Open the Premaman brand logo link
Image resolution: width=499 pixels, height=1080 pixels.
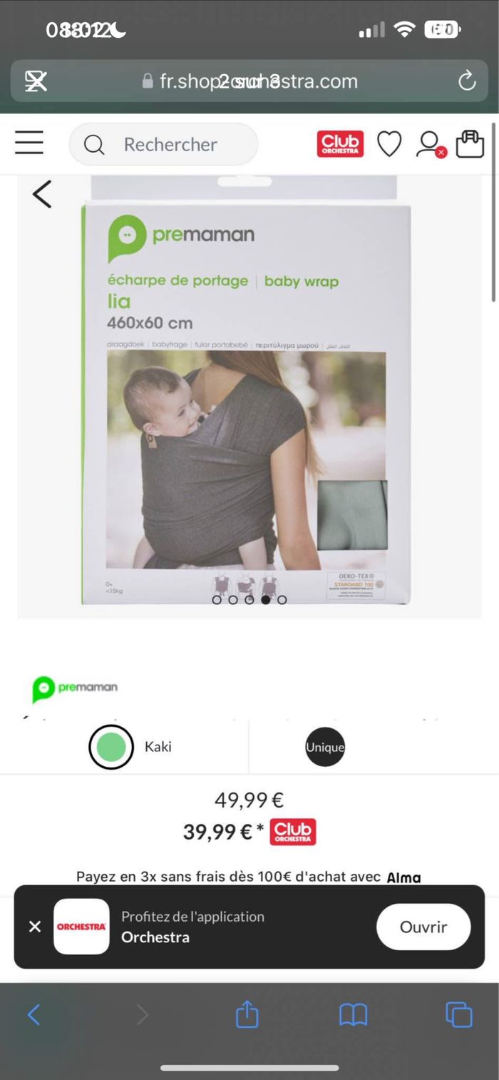pyautogui.click(x=75, y=688)
